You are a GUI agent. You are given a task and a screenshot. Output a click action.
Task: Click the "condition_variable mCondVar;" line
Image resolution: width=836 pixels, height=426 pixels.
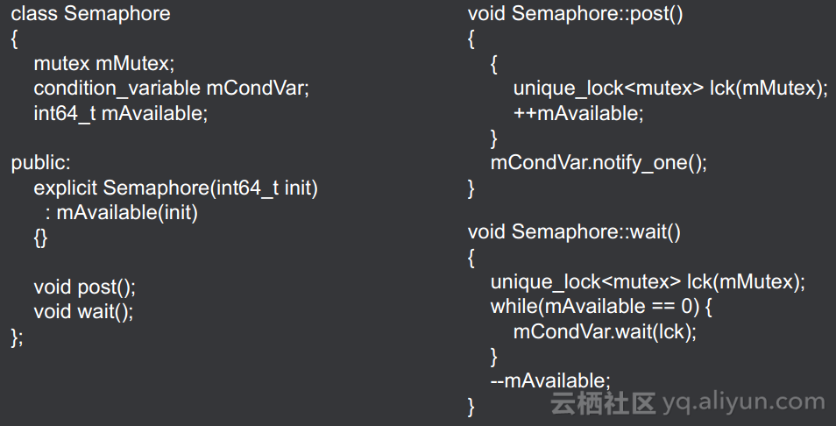(x=171, y=89)
